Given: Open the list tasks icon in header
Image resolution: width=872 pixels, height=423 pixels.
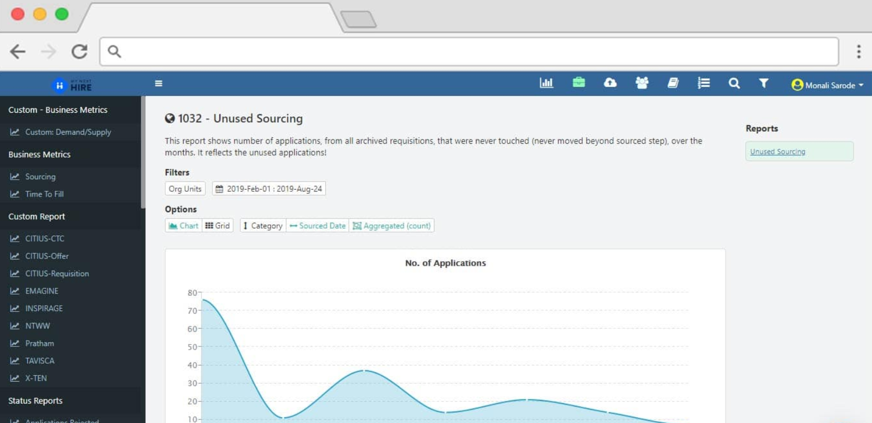Looking at the screenshot, I should 704,83.
